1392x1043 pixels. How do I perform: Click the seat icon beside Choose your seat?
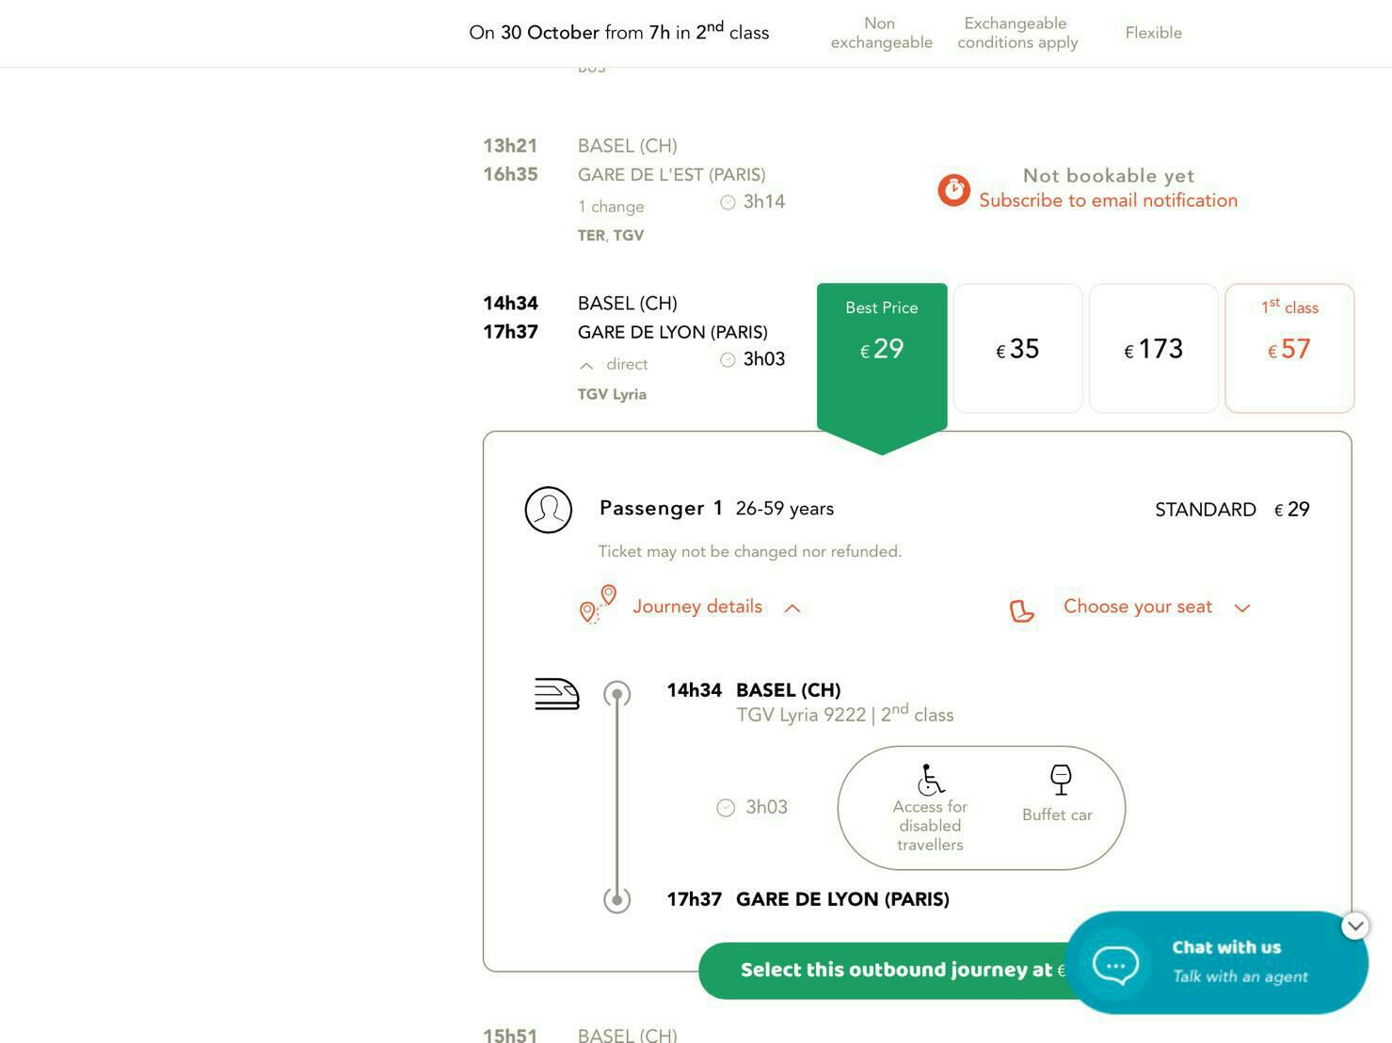point(1022,611)
